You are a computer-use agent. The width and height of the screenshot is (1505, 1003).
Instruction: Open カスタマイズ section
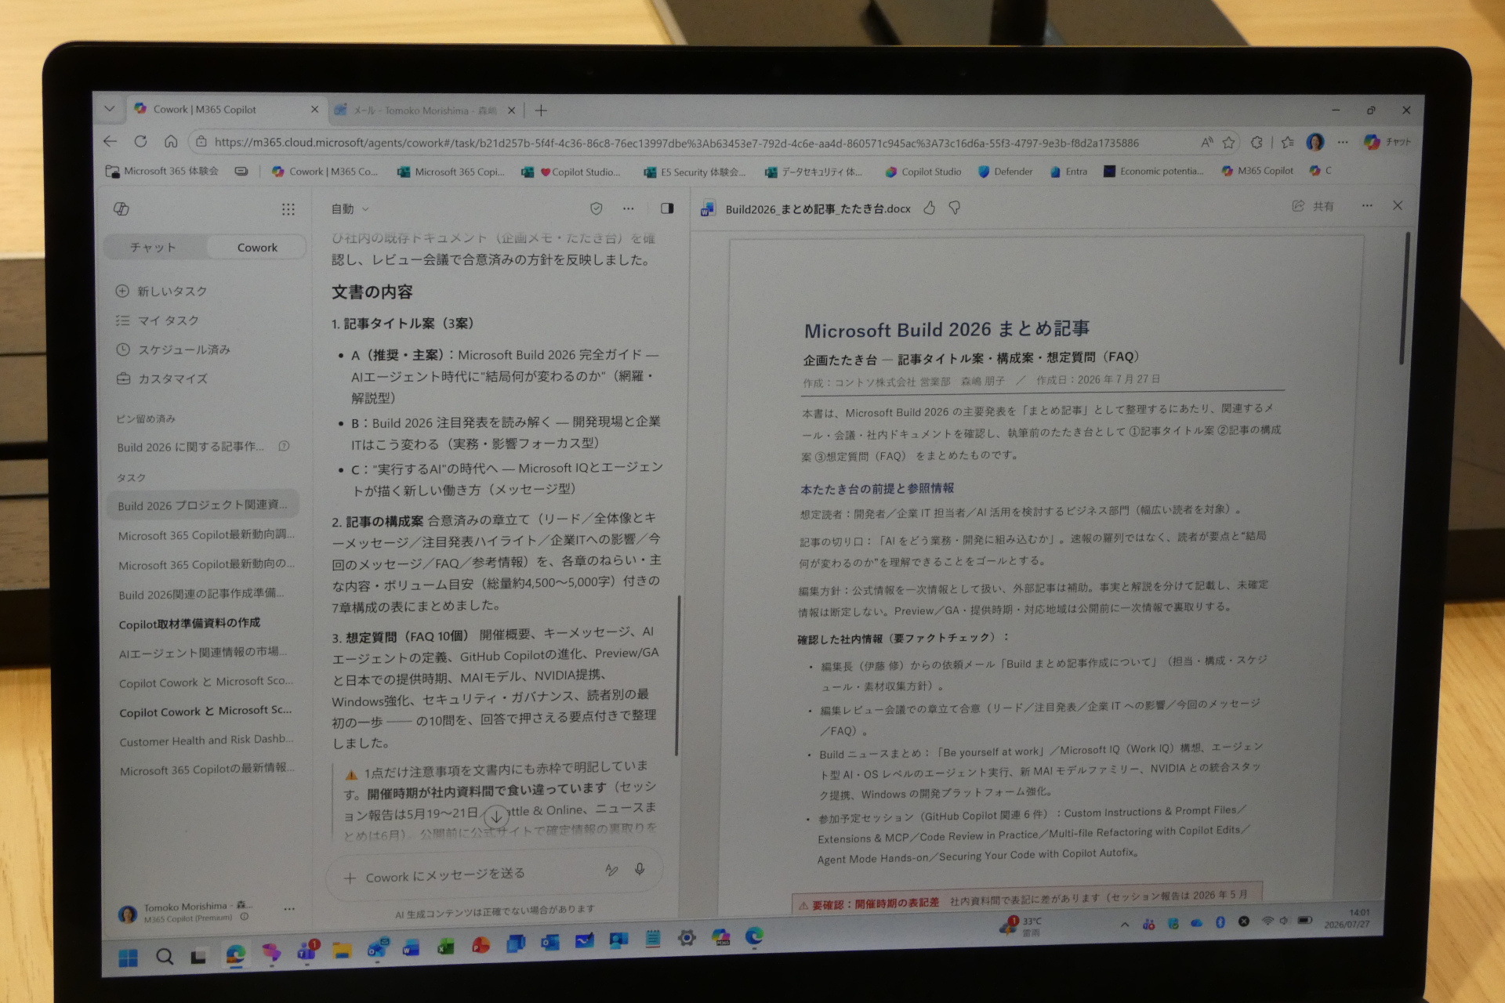click(172, 378)
